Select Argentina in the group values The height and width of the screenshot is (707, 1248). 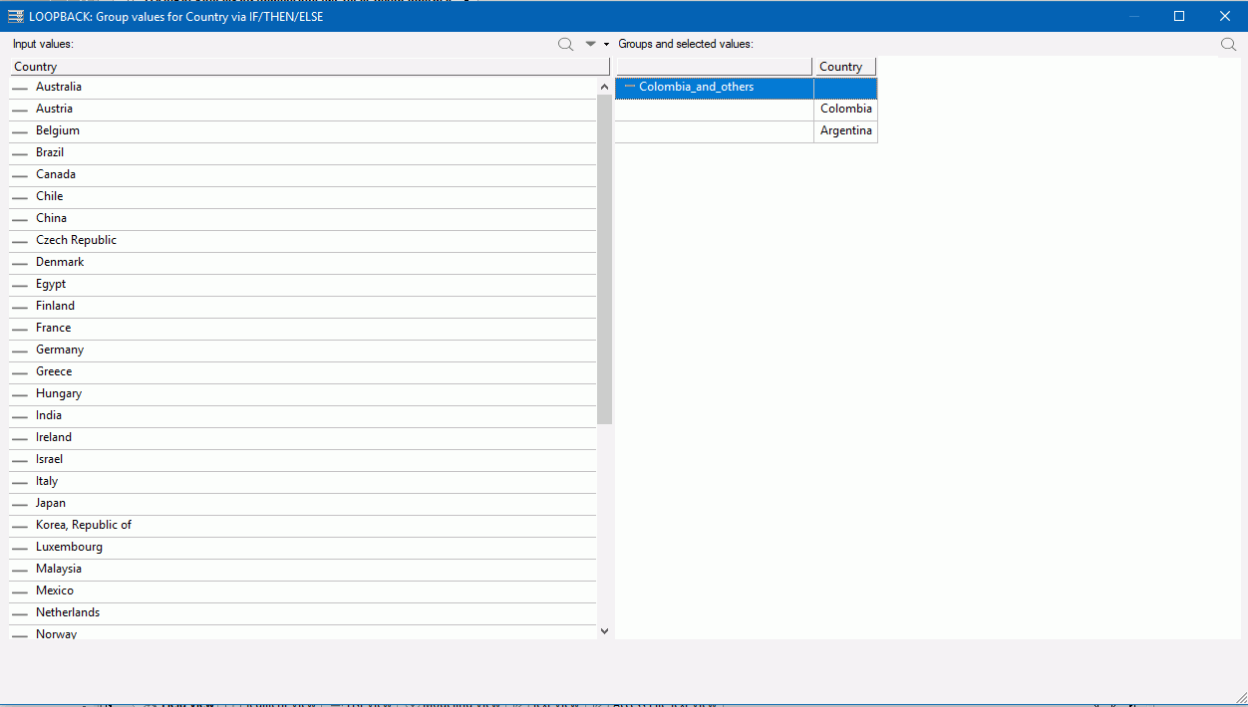(x=845, y=131)
